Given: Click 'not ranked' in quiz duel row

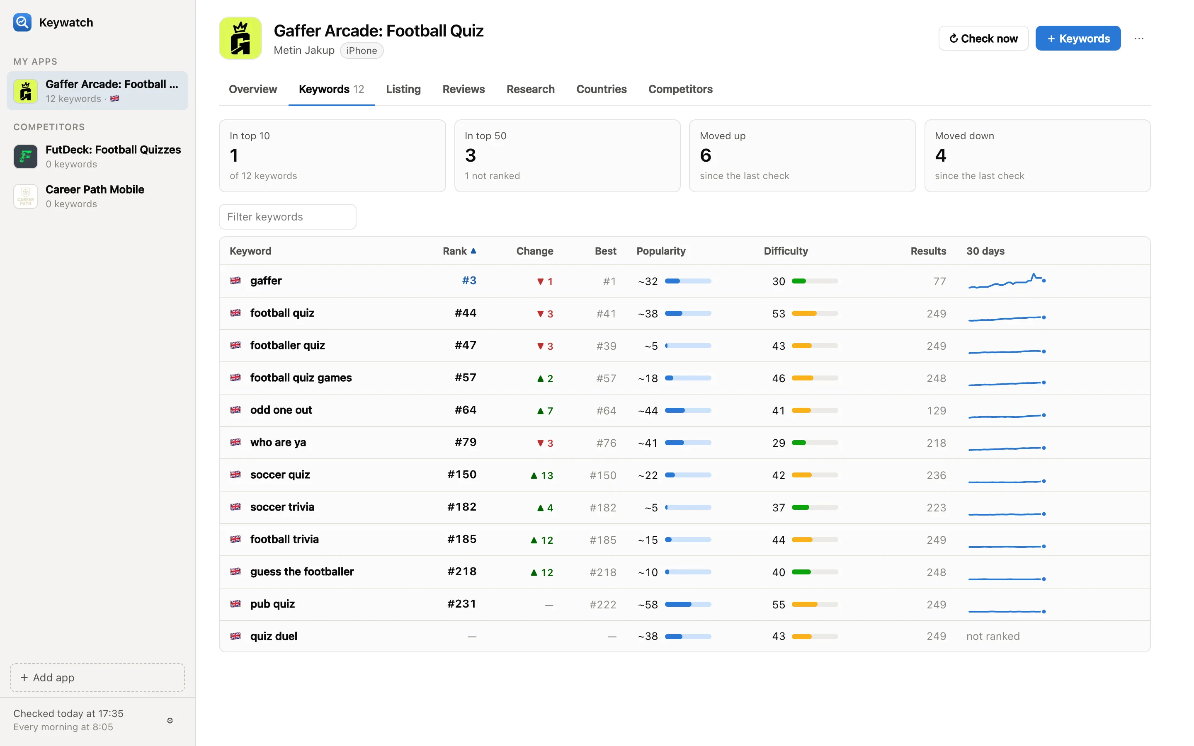Looking at the screenshot, I should click(x=993, y=636).
